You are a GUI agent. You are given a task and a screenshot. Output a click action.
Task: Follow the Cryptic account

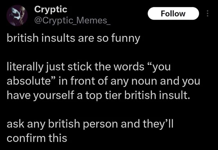click(x=173, y=13)
